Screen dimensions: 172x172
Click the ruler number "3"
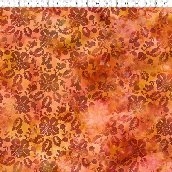(28, 4)
